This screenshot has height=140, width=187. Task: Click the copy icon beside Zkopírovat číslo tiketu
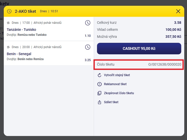(x=99, y=93)
